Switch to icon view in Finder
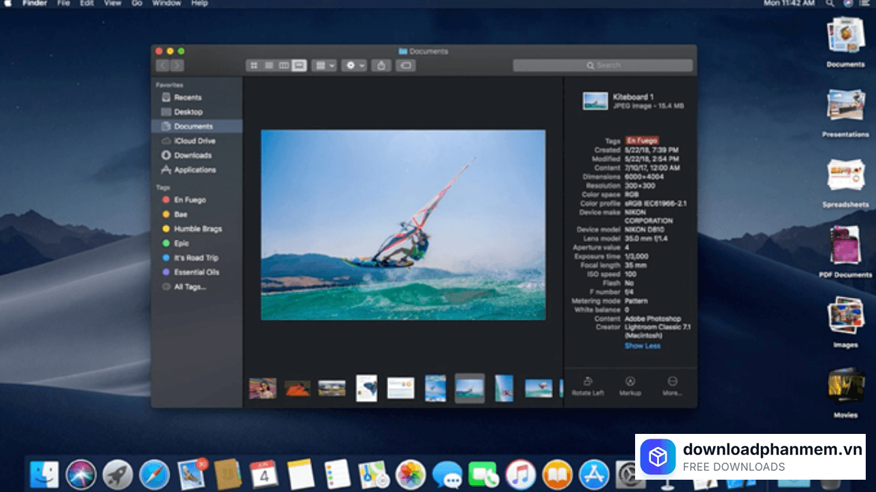 click(x=254, y=66)
